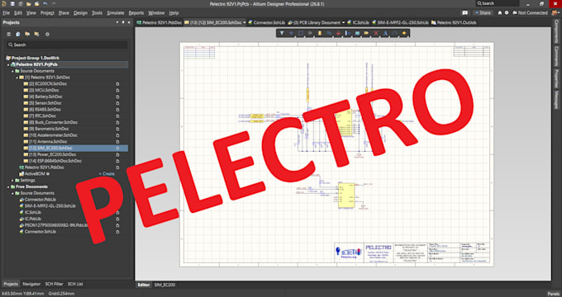
Task: Open the Place menu
Action: pos(64,13)
